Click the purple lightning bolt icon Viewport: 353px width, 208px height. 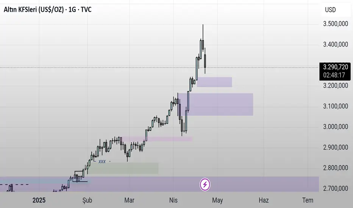point(205,184)
